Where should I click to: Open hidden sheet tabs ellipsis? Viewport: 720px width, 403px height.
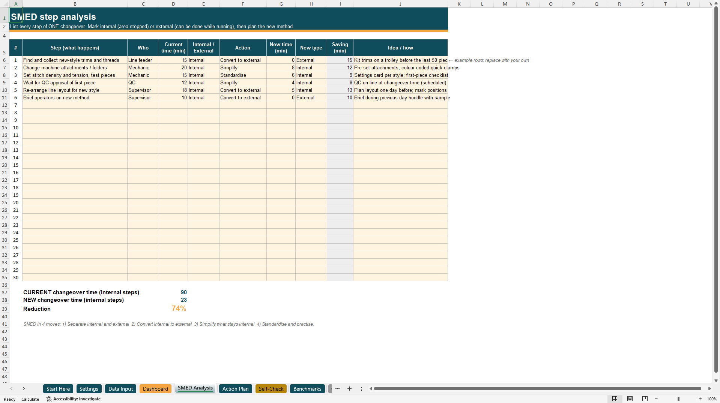(337, 389)
